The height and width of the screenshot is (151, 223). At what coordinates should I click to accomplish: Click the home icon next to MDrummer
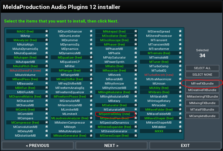[91, 40]
